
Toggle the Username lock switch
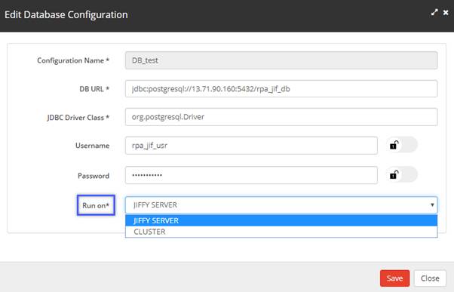pos(402,145)
